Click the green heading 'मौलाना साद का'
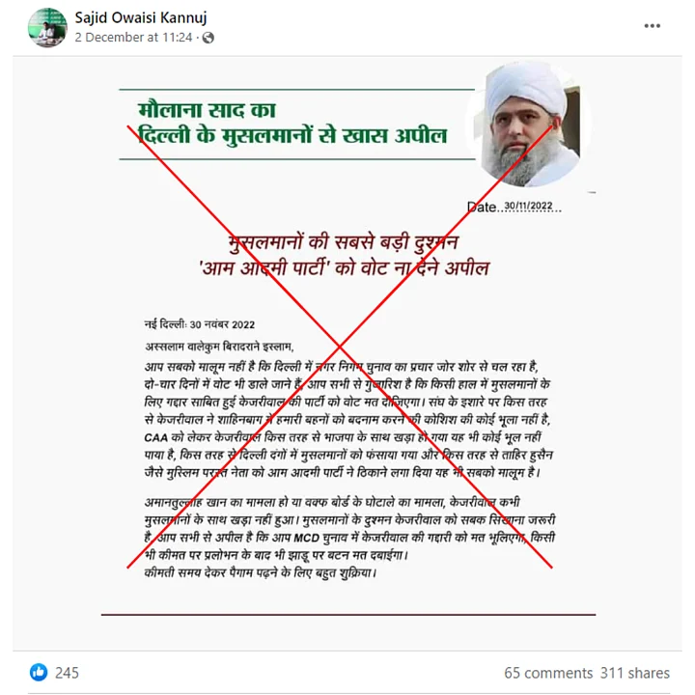The width and height of the screenshot is (695, 695). click(x=207, y=110)
